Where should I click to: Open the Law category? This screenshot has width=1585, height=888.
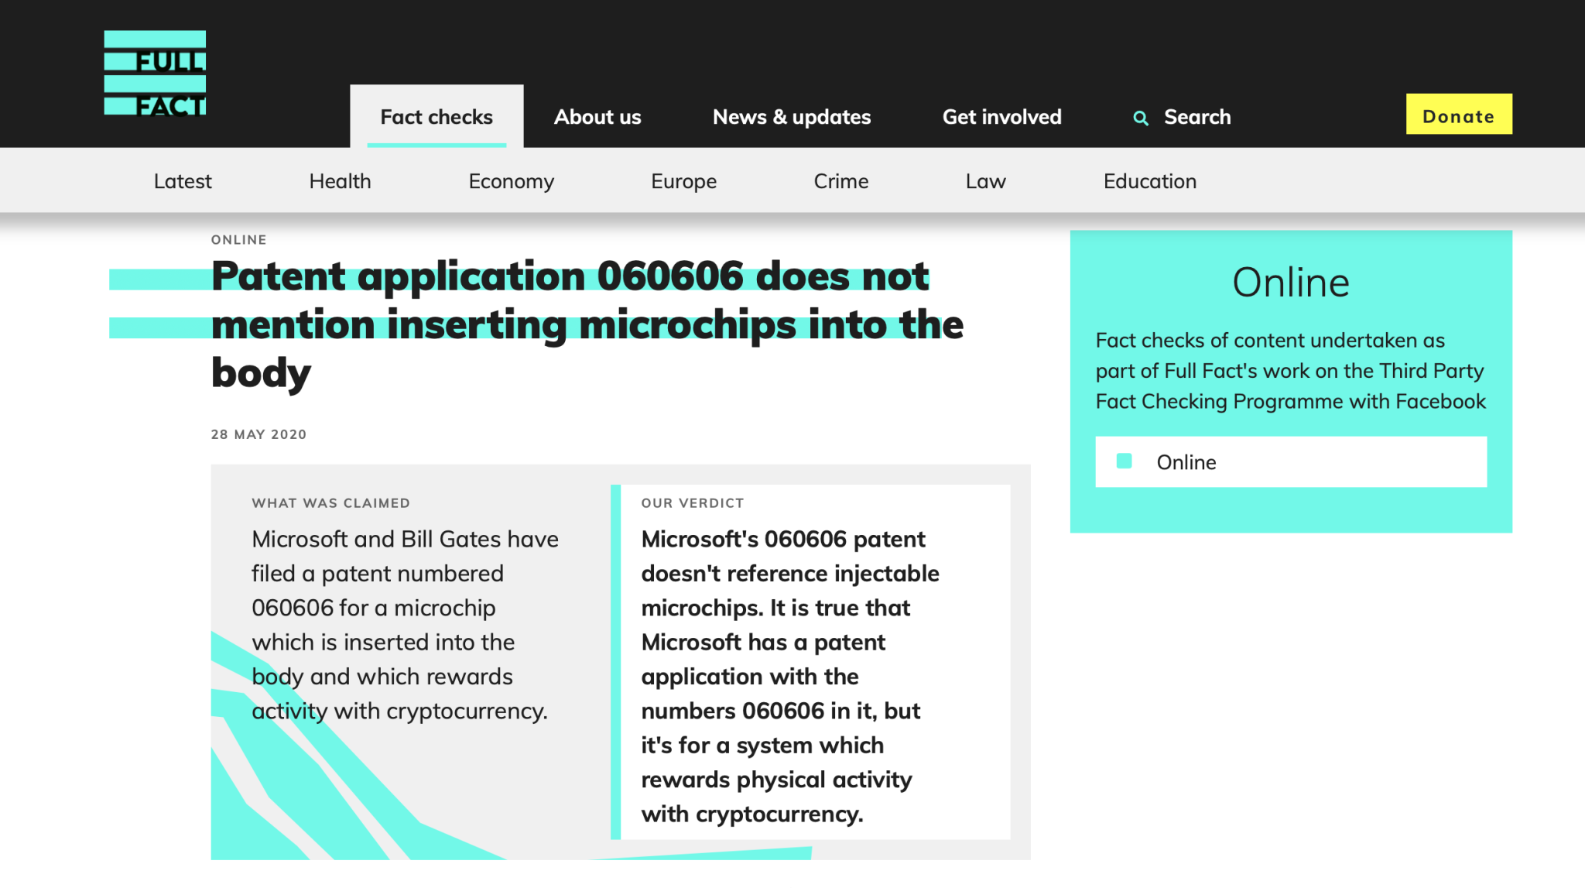(x=985, y=181)
